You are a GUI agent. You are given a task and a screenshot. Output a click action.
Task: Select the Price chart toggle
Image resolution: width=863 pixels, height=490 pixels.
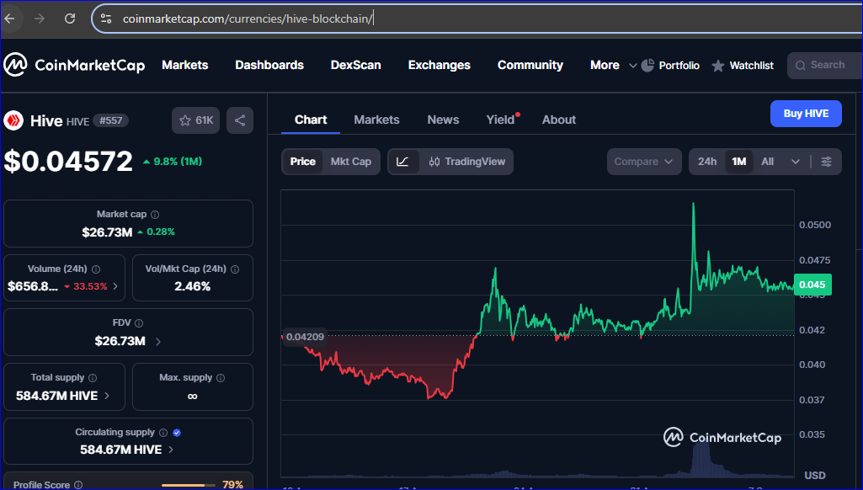coord(303,162)
